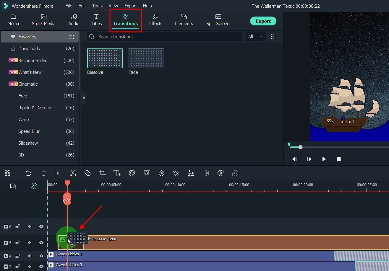Click the Add Track icon
Image resolution: width=389 pixels, height=271 pixels.
coord(13,186)
